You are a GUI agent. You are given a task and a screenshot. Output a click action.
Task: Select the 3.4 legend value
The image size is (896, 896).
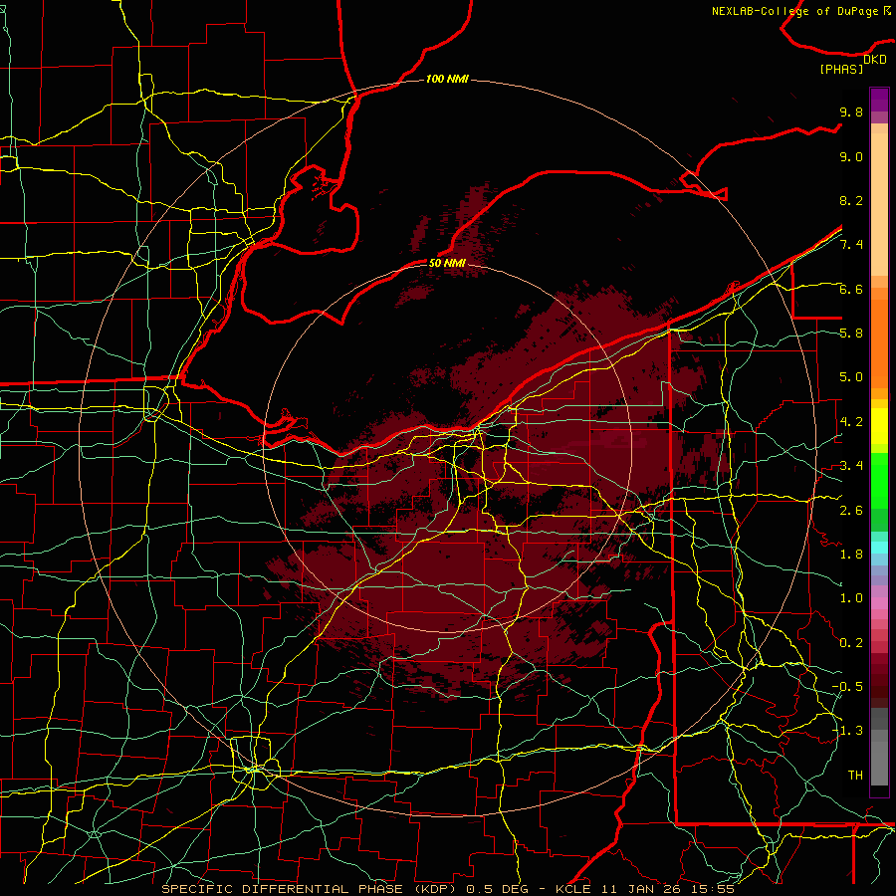pos(851,466)
